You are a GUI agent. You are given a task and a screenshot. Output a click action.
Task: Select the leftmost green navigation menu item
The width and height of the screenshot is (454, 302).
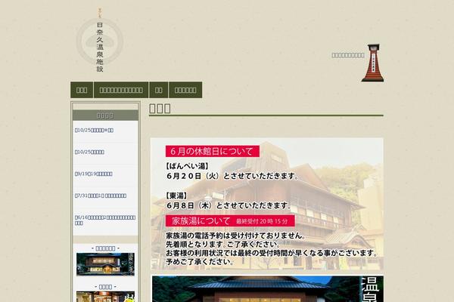click(82, 90)
